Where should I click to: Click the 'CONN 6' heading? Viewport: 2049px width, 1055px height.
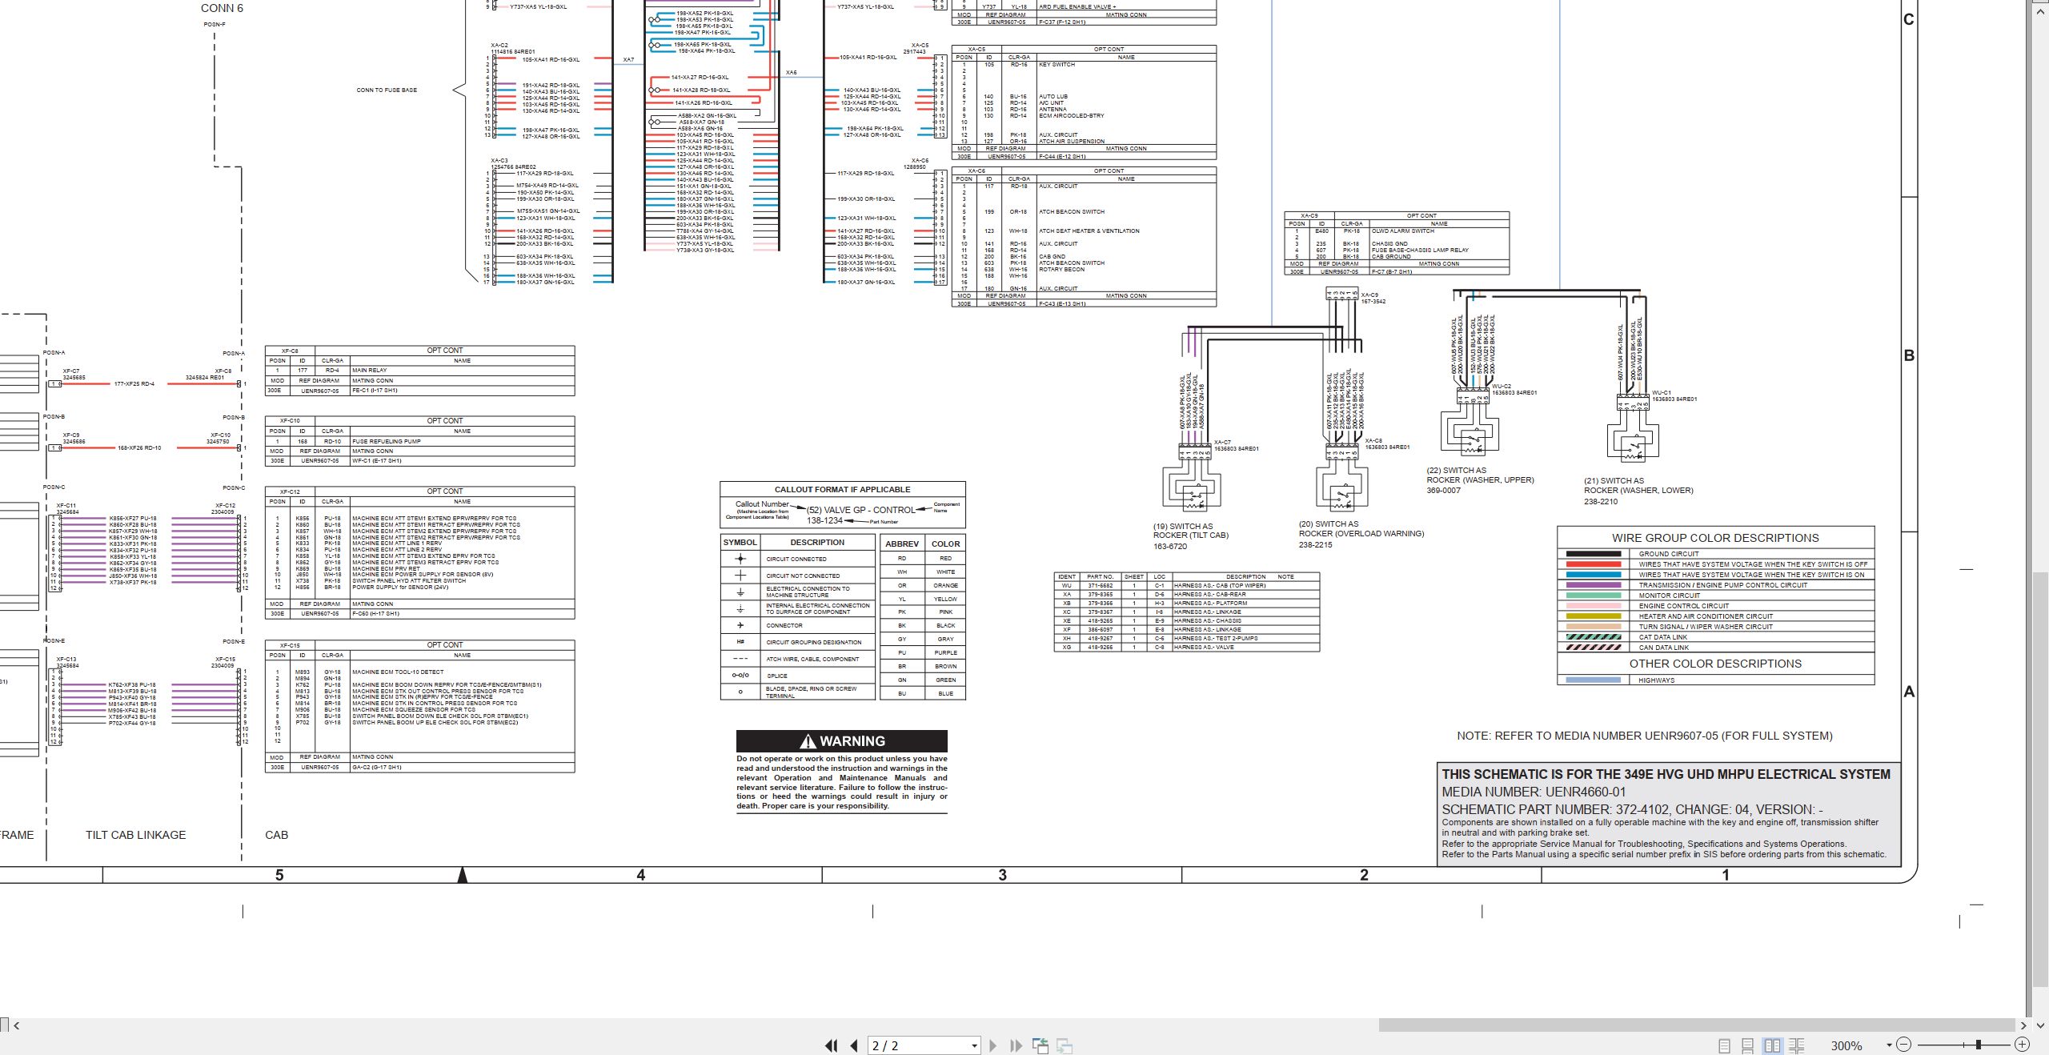pyautogui.click(x=222, y=8)
